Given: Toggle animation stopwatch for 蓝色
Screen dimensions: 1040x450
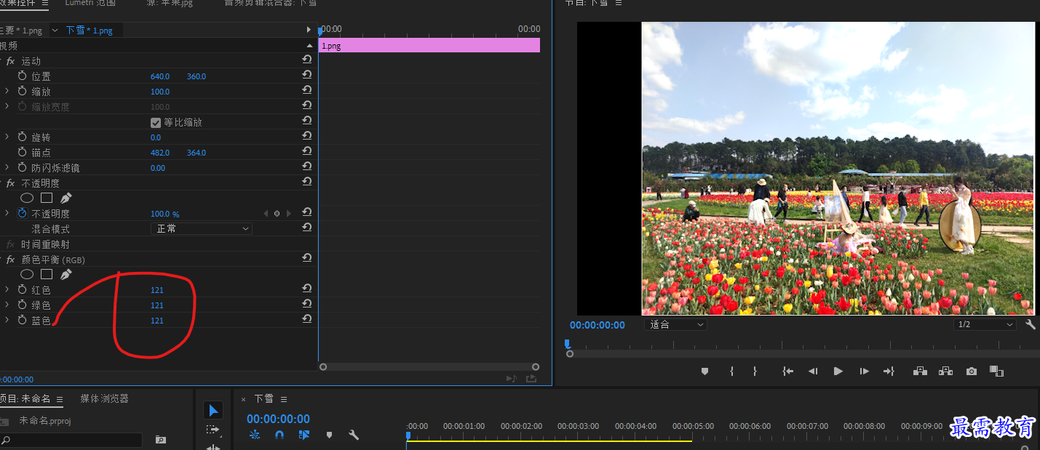Looking at the screenshot, I should [x=23, y=321].
